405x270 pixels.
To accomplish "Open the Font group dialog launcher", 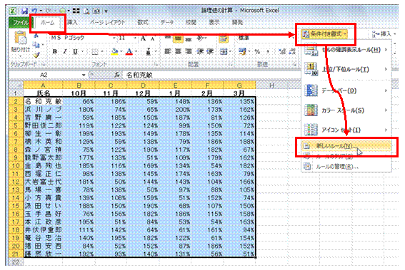I will coord(156,64).
